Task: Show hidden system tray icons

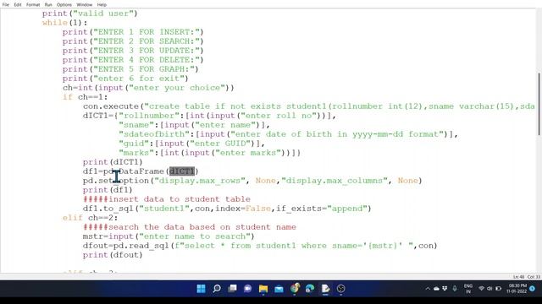Action: coord(428,289)
